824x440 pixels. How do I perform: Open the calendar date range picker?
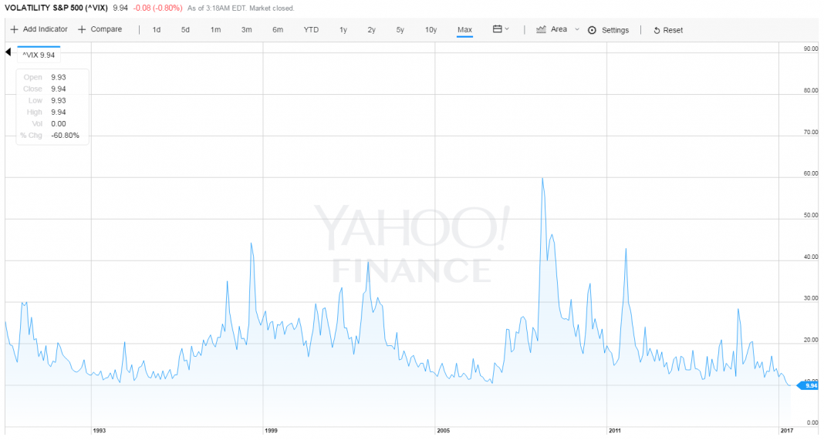pos(497,29)
